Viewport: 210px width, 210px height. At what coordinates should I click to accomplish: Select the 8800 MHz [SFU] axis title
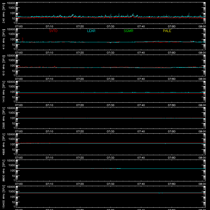point(3,170)
